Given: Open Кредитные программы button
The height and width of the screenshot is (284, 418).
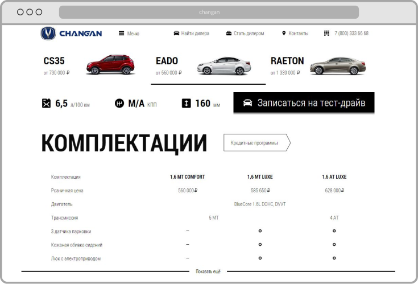Looking at the screenshot, I should click(x=257, y=143).
